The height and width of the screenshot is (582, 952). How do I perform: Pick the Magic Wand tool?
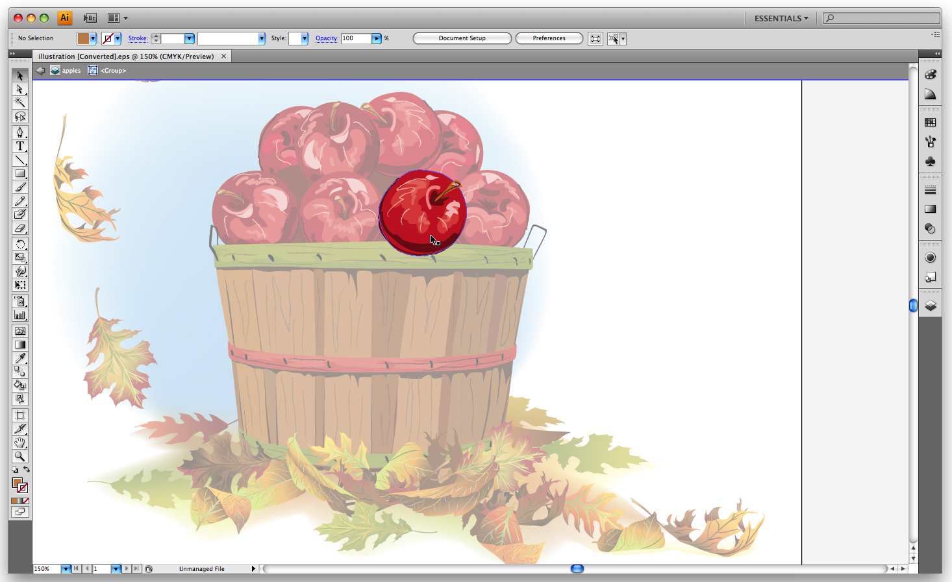click(x=20, y=103)
